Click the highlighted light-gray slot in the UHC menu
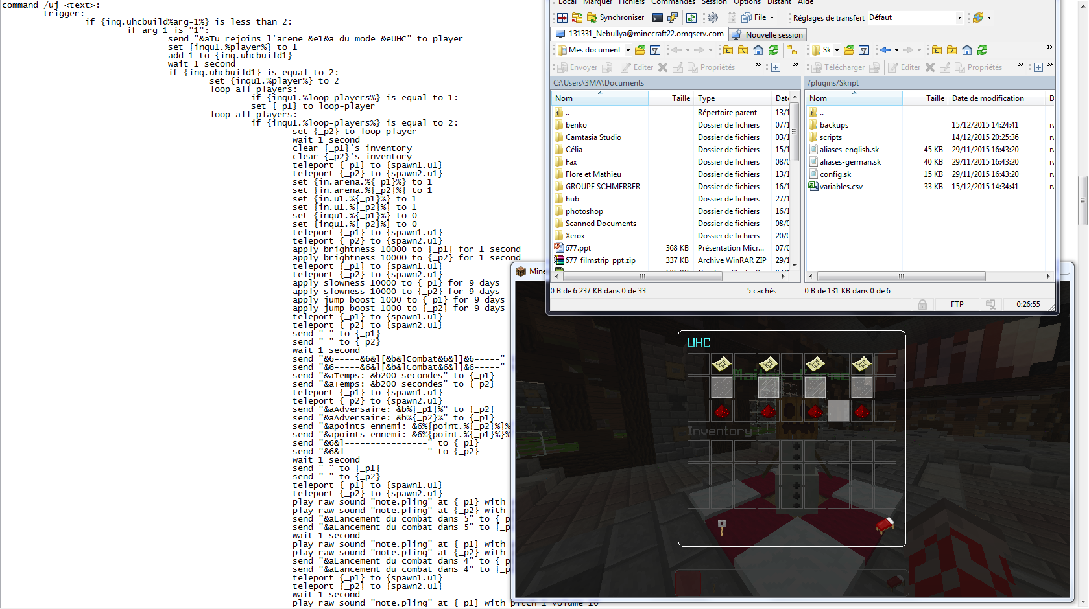This screenshot has height=609, width=1089. [x=838, y=410]
